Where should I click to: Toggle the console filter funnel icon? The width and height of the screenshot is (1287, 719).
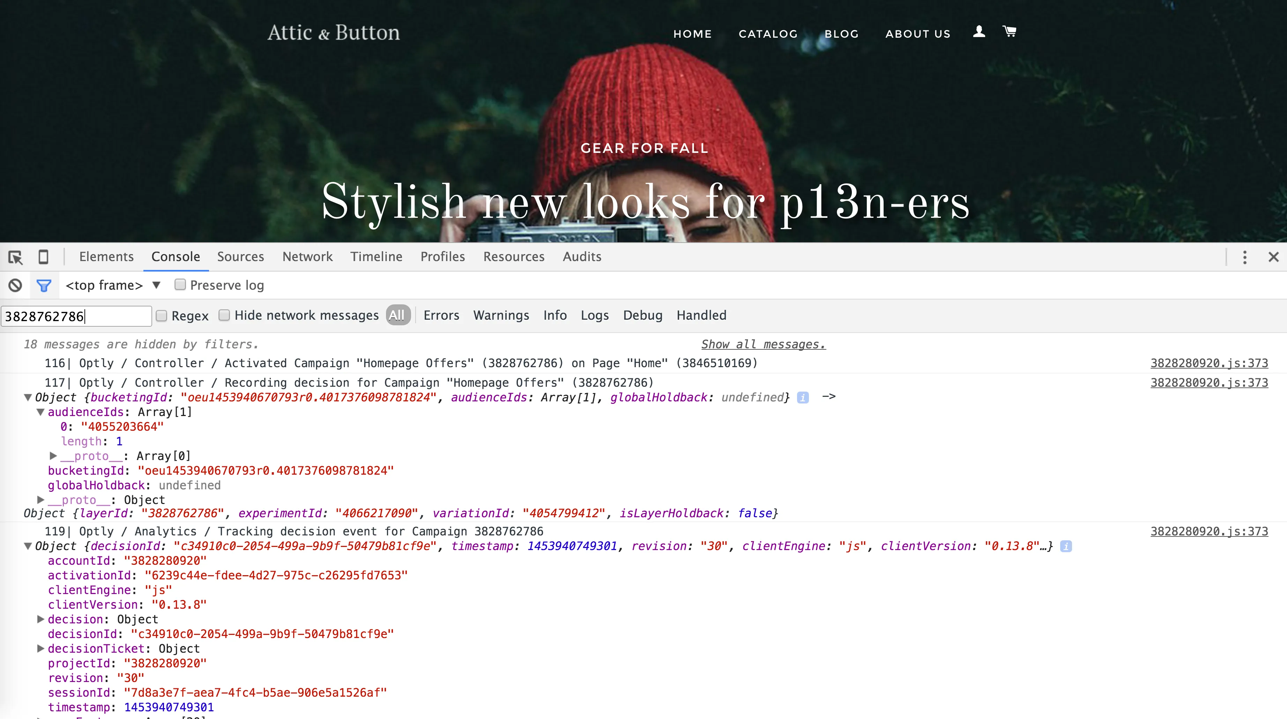pyautogui.click(x=44, y=285)
